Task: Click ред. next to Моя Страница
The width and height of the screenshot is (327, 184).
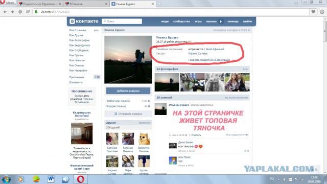Action: coord(96,30)
